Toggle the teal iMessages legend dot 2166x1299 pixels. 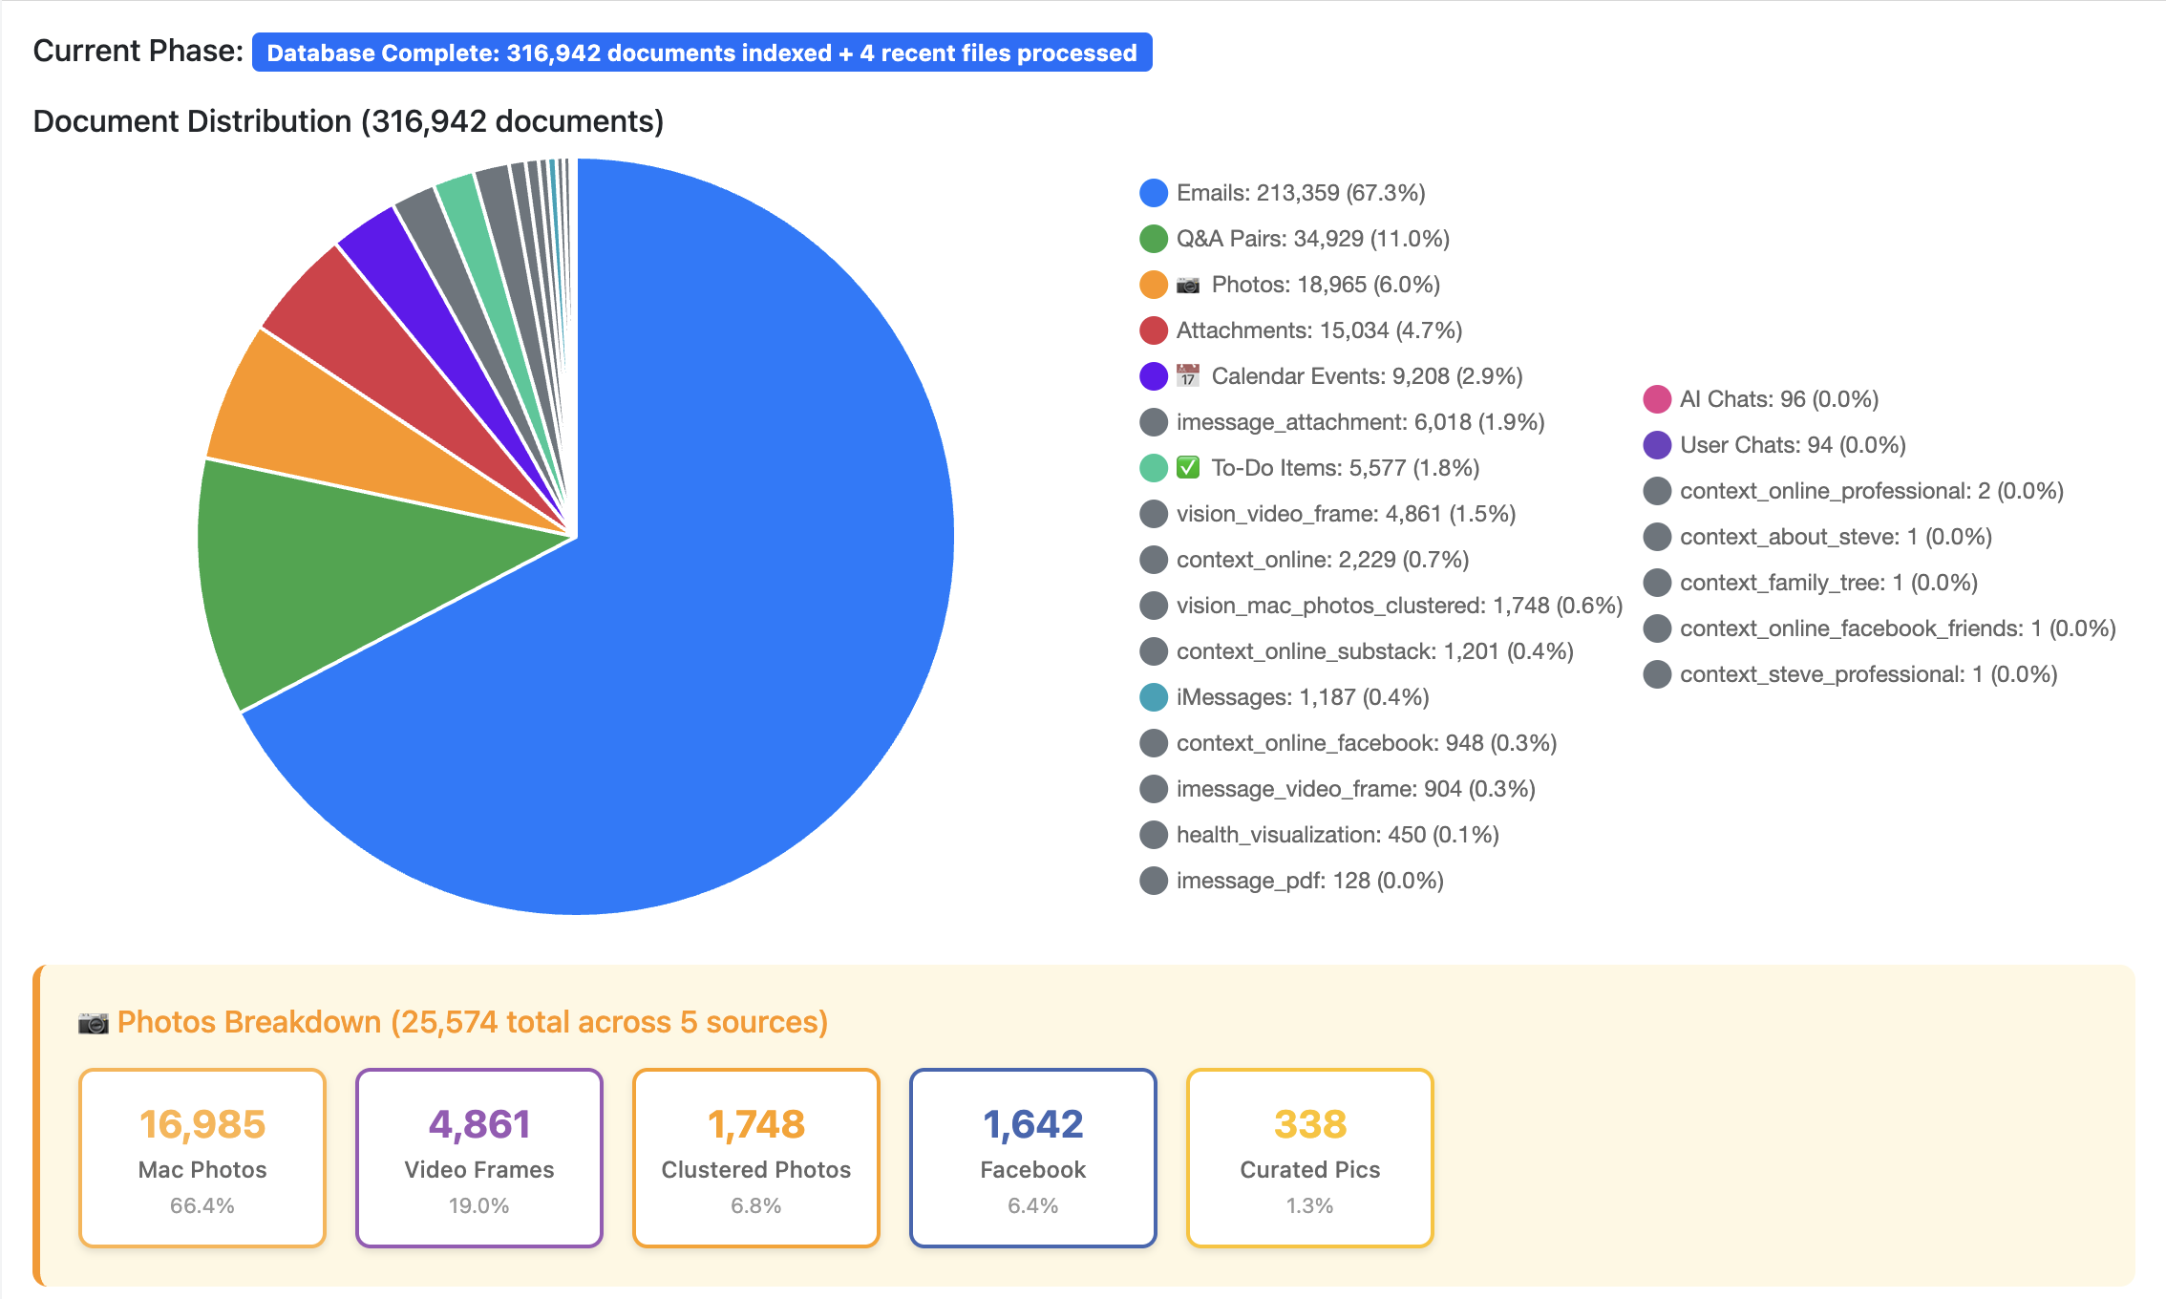1154,697
